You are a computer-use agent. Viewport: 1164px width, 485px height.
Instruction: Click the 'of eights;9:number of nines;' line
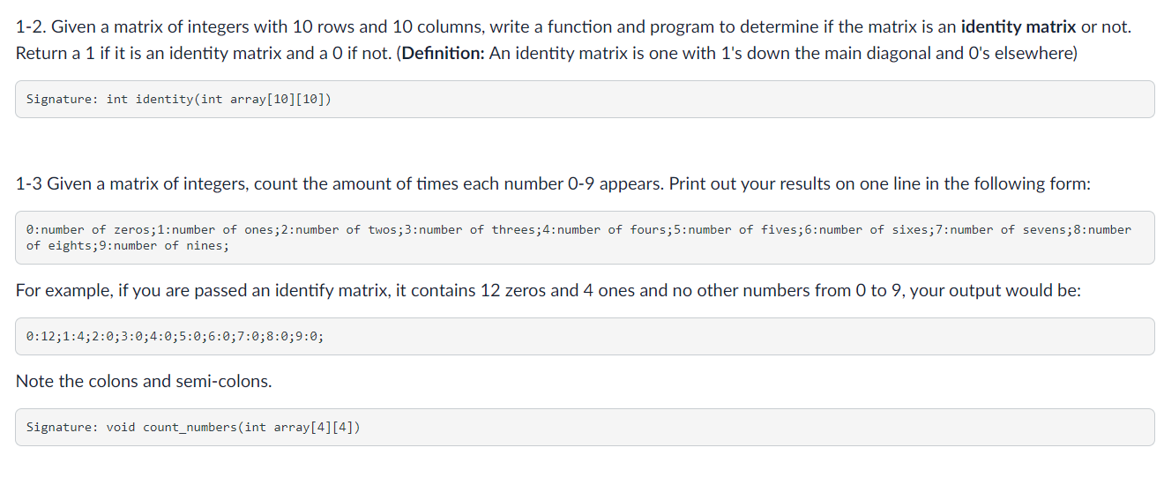127,245
